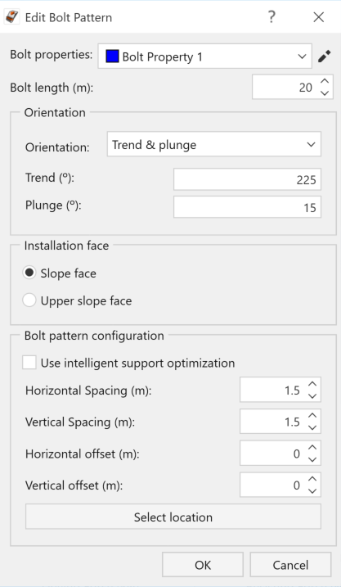Viewport: 341px width, 587px height.
Task: Select the Upper slope face option
Action: pyautogui.click(x=29, y=300)
